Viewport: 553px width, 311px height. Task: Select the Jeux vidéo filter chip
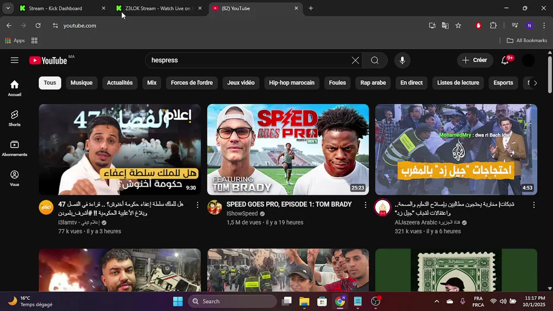[241, 83]
